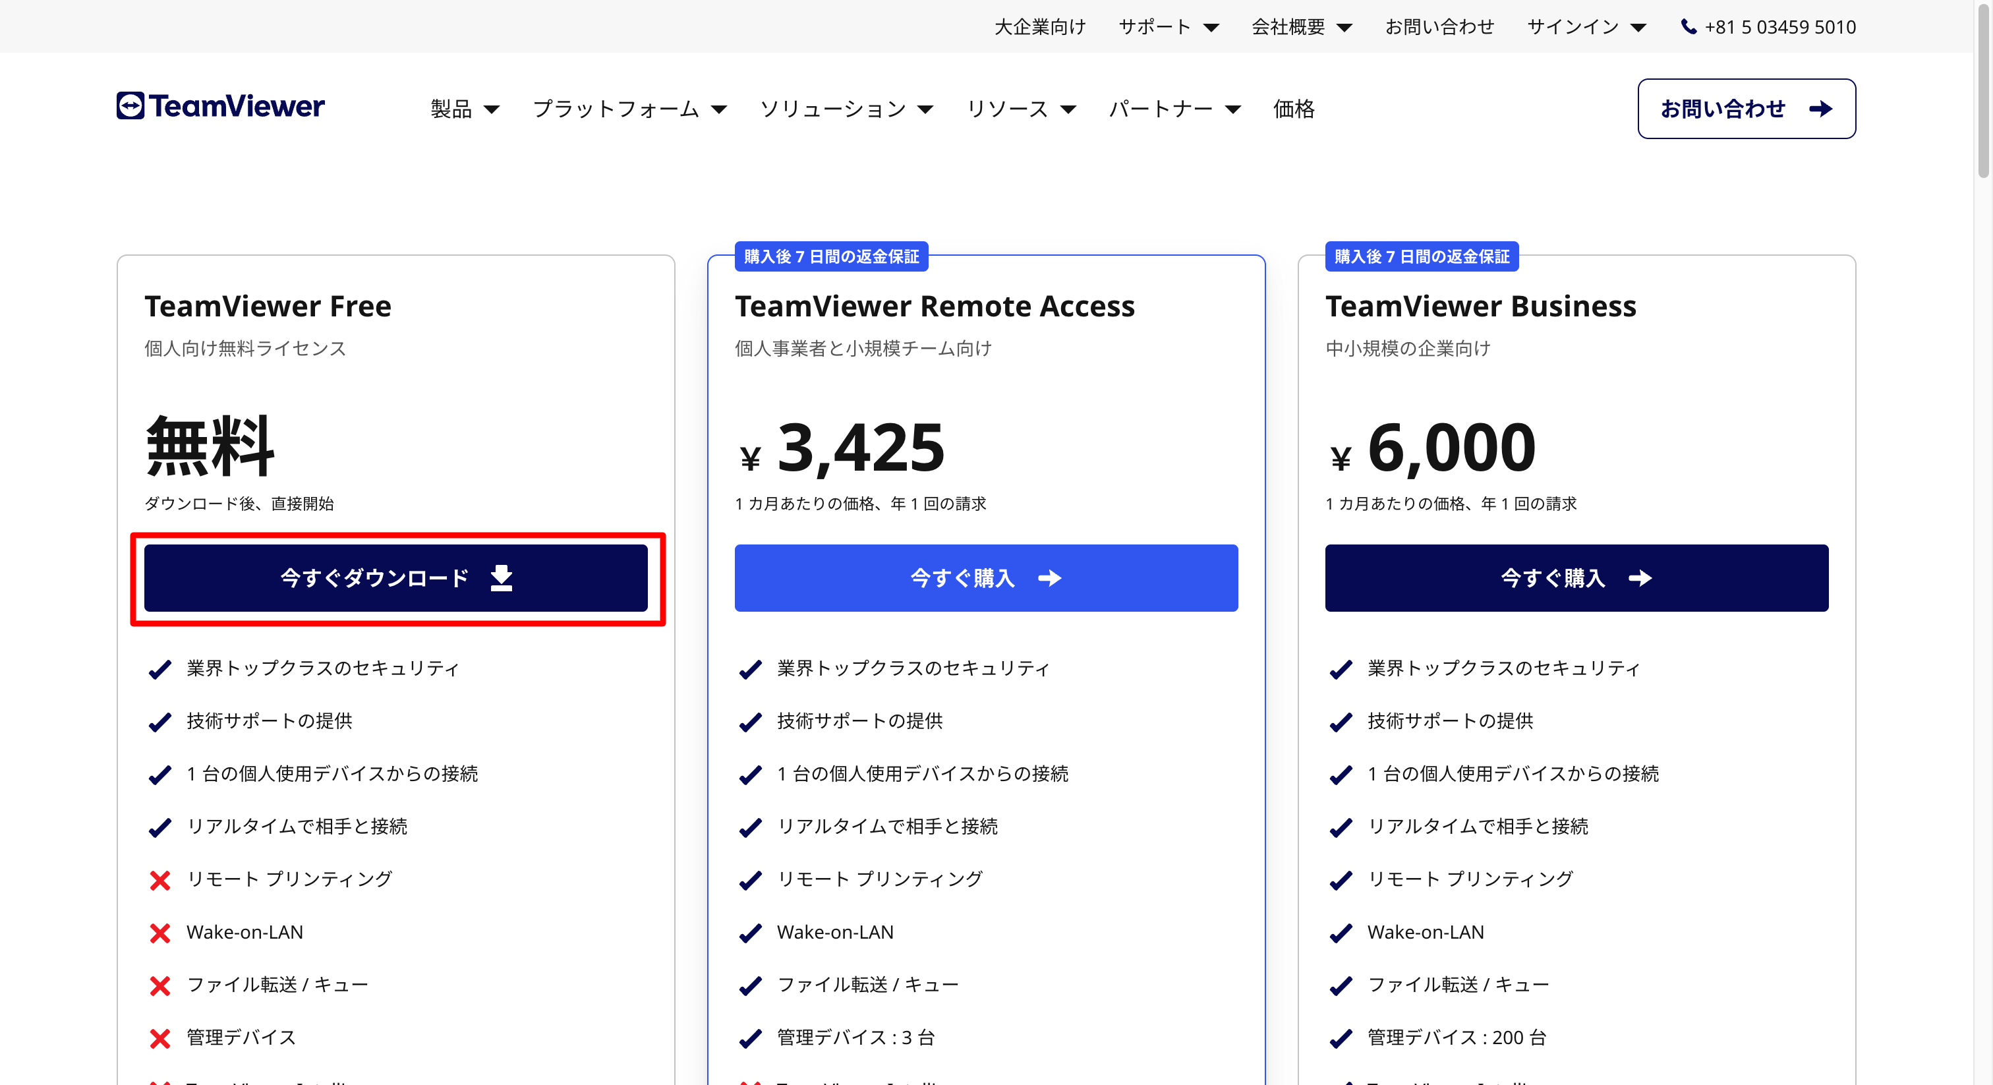Open the 大企業向け link
The width and height of the screenshot is (1993, 1085).
point(1040,27)
